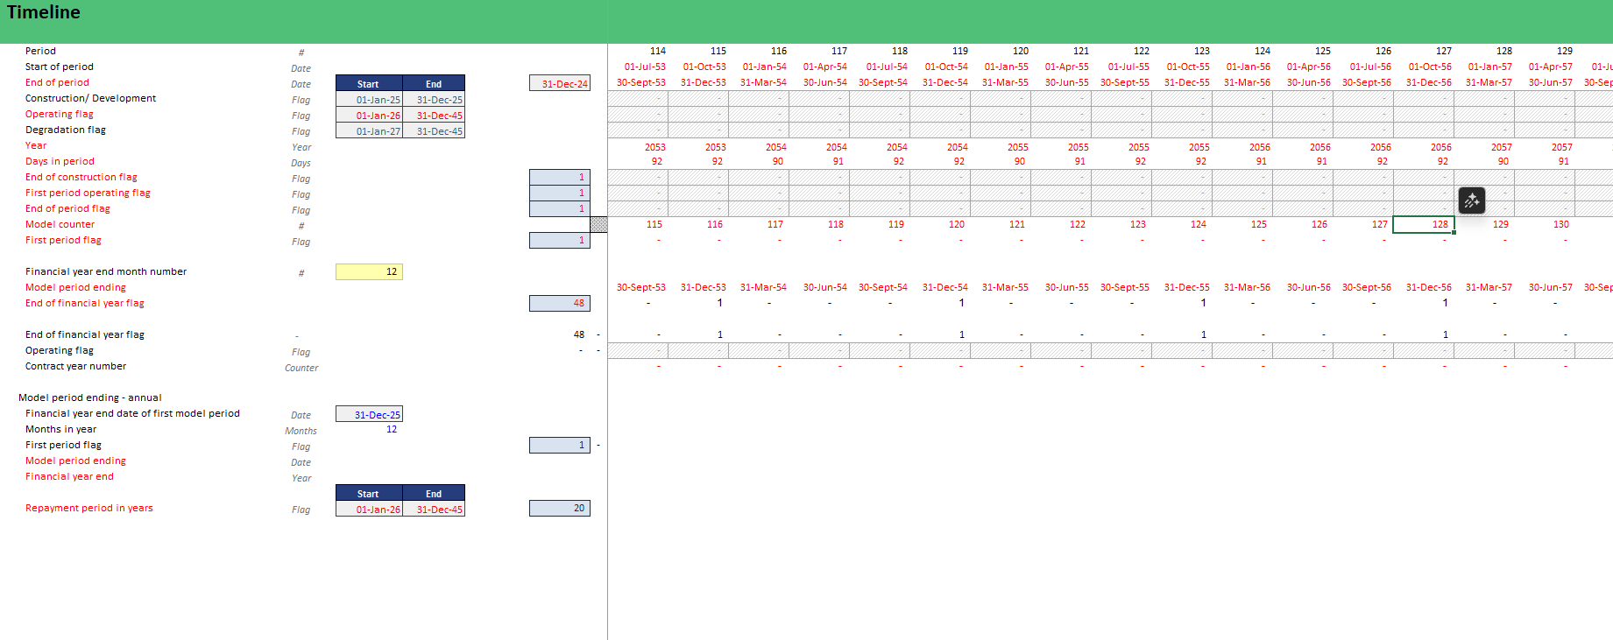Select Construction/Development start date 01-Jan-25
This screenshot has height=640, width=1613.
(369, 100)
